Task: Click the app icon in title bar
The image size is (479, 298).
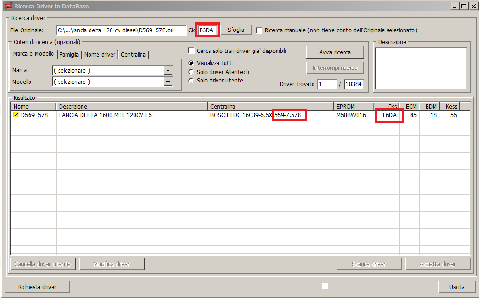Action: point(7,7)
